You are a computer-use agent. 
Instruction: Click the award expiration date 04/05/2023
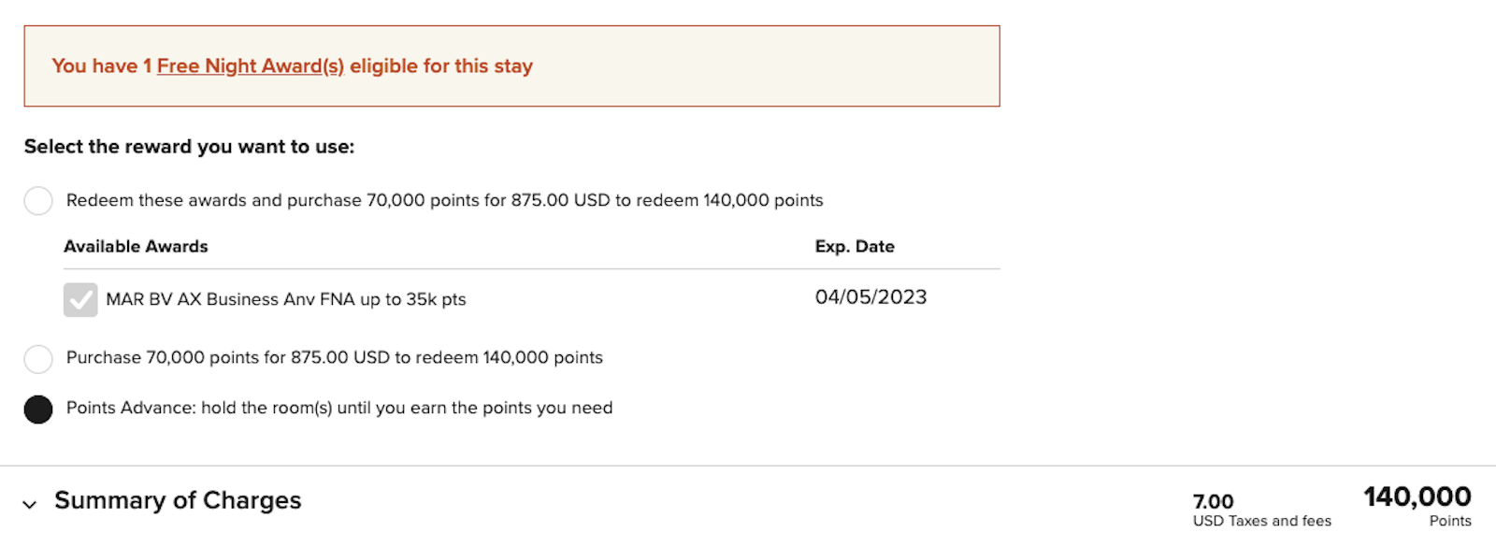(x=870, y=296)
